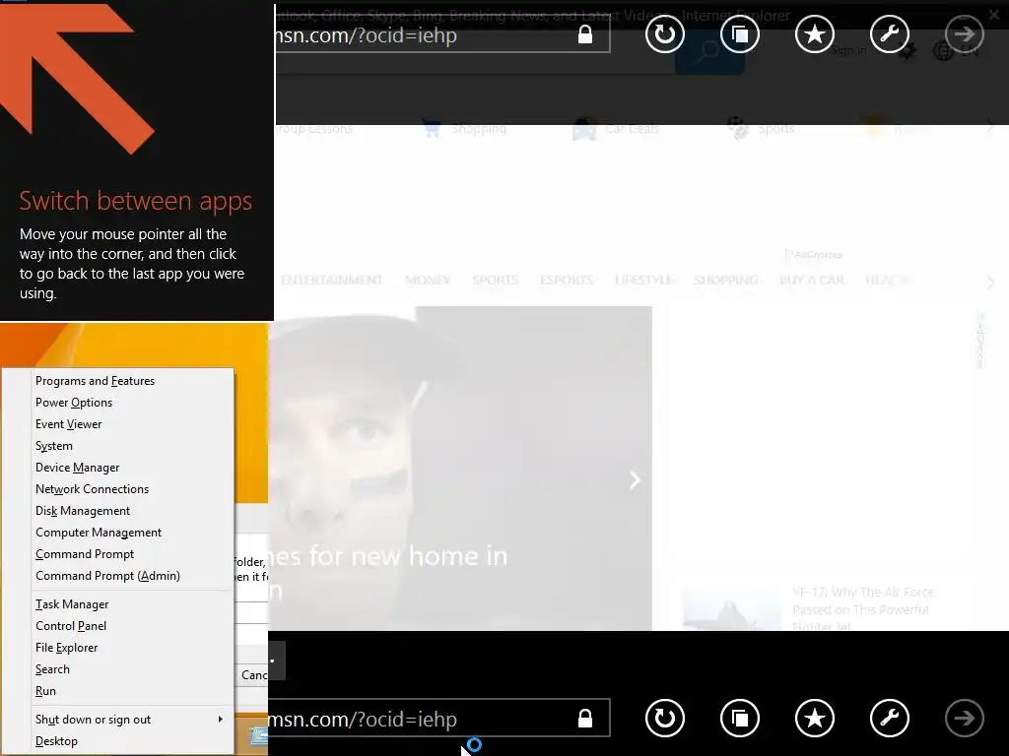This screenshot has width=1009, height=756.
Task: Click the featured news story image
Action: click(460, 468)
